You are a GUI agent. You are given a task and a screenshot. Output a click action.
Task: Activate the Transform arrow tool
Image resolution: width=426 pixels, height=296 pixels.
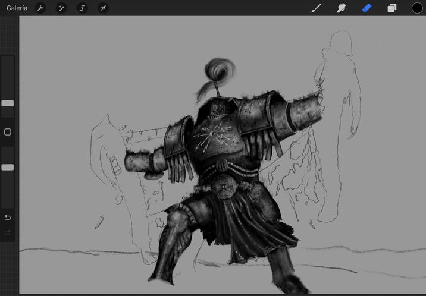(103, 8)
